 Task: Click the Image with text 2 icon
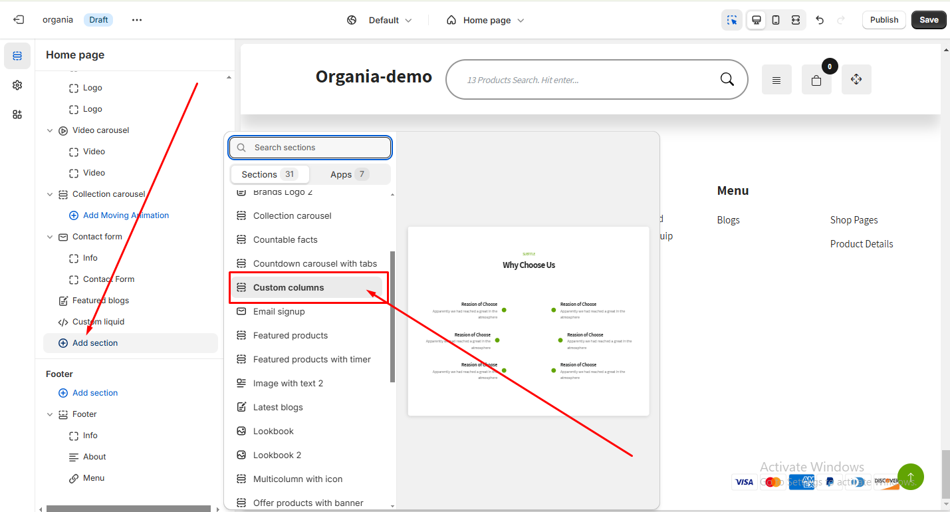(x=241, y=383)
